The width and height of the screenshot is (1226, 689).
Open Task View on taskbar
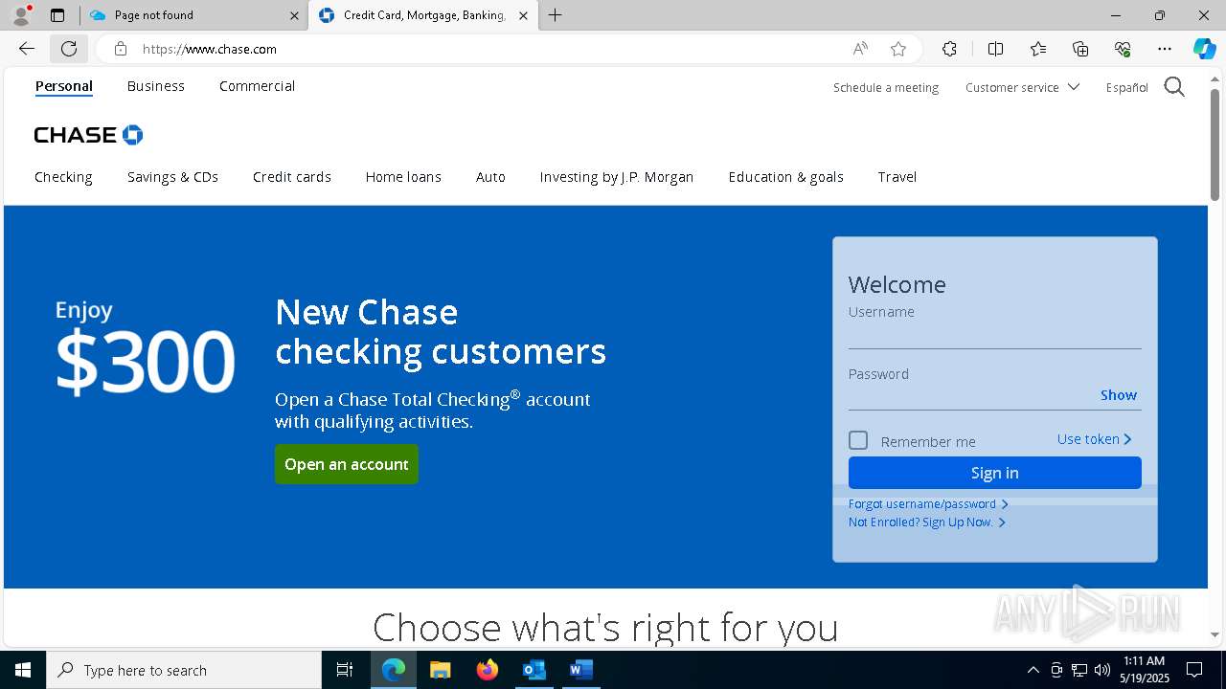[x=345, y=670]
